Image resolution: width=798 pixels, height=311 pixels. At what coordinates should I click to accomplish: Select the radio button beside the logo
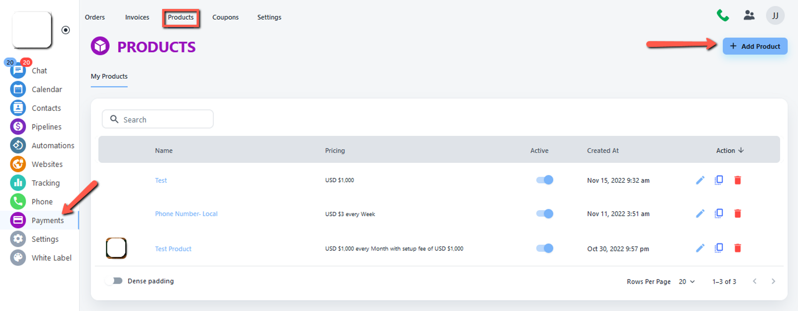[x=66, y=30]
